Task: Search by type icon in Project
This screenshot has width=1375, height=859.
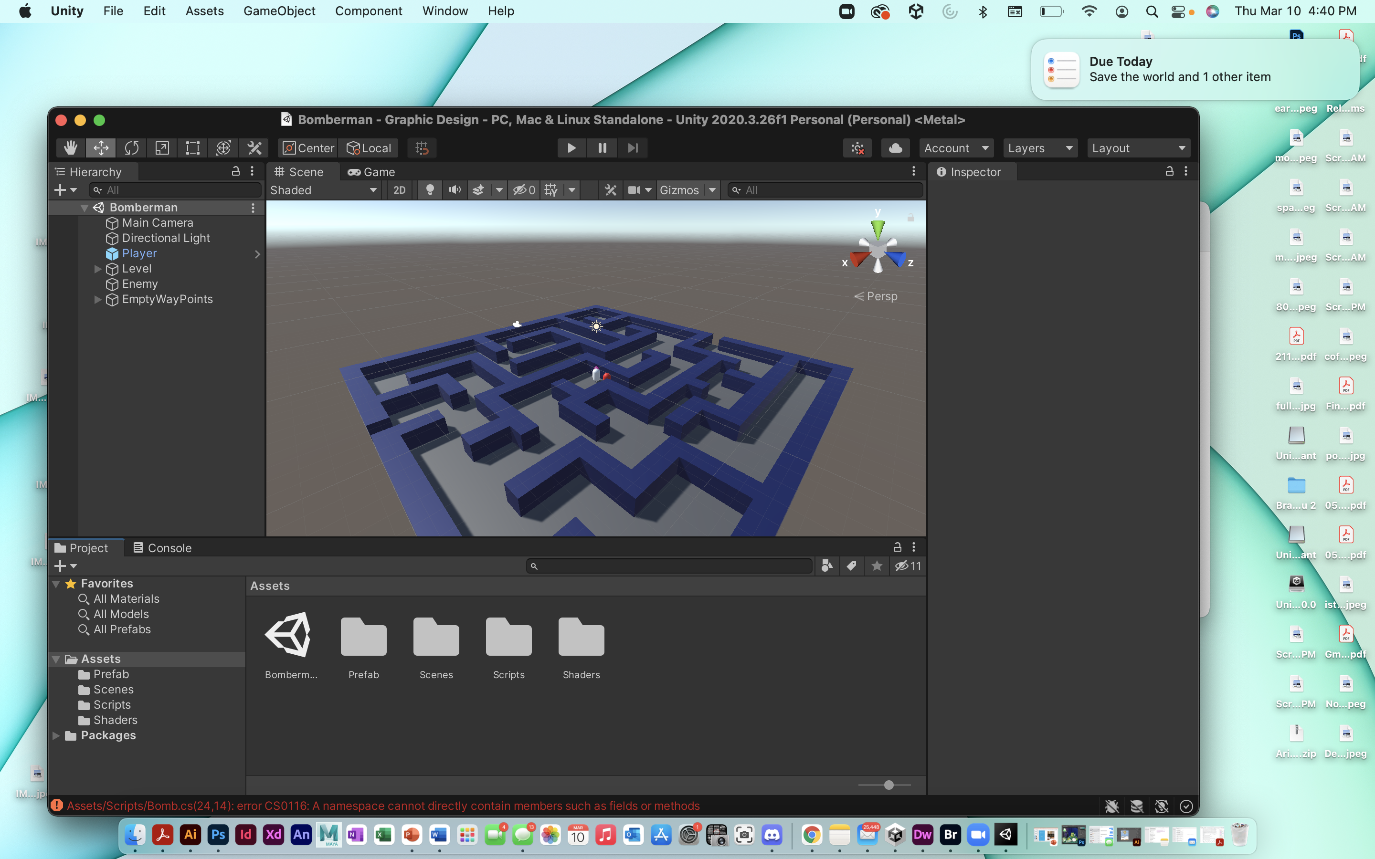Action: pos(827,566)
